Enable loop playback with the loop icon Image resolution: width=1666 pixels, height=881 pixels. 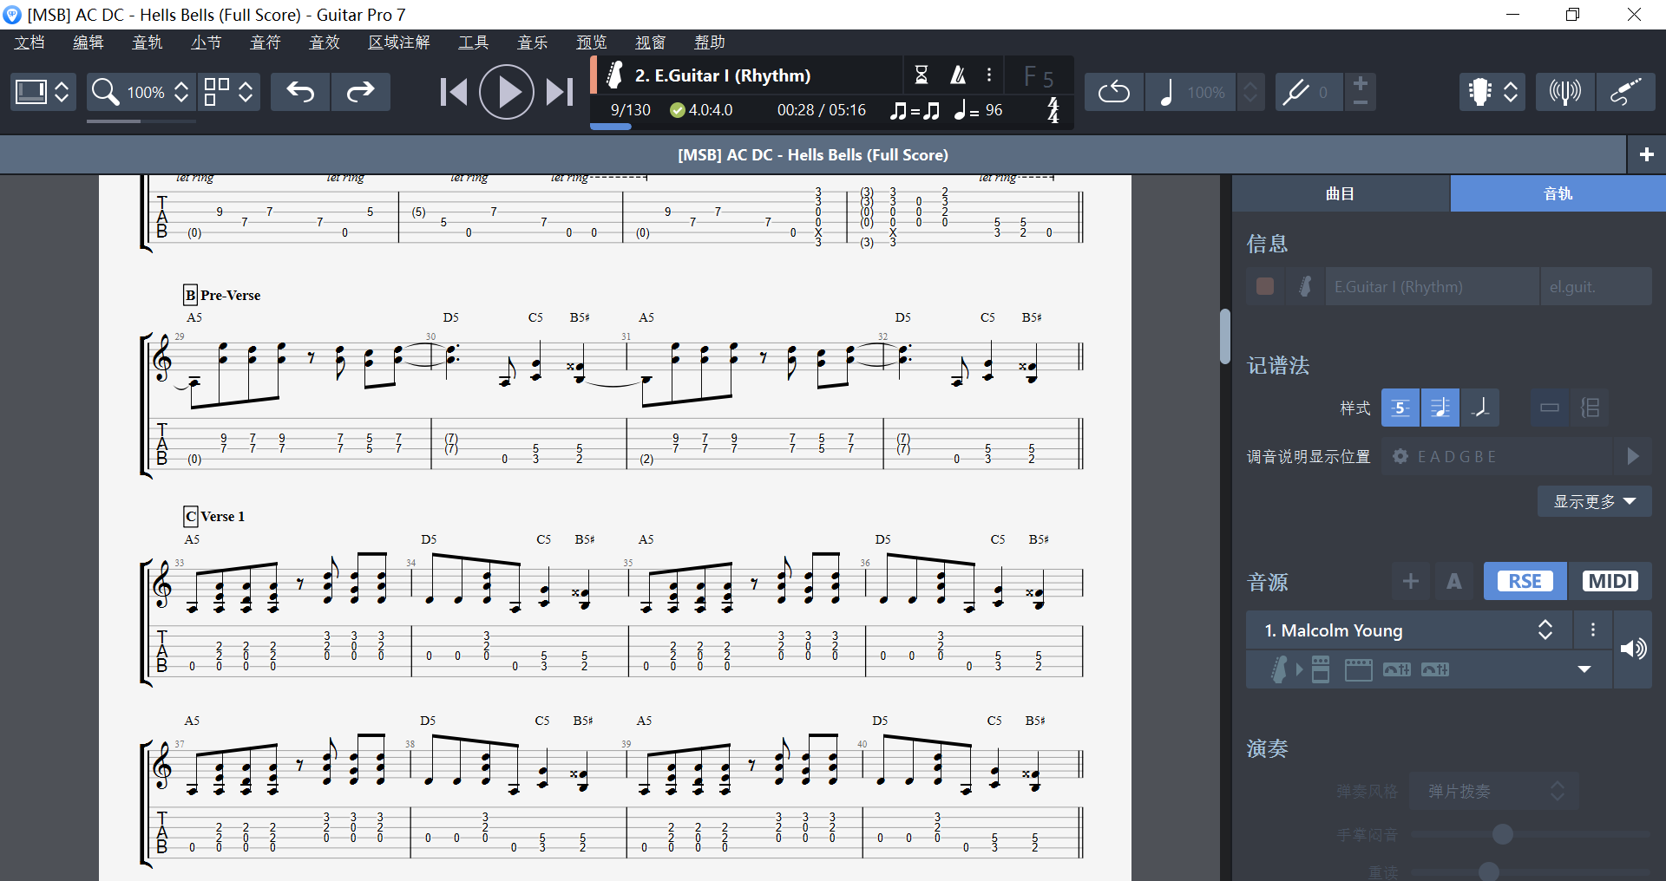pos(1113,91)
